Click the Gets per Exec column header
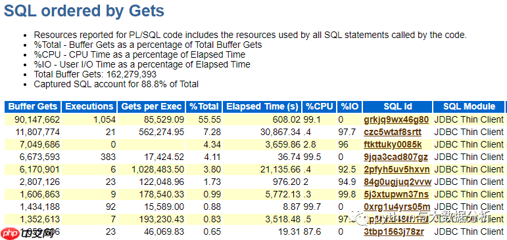Screen dimensions: 507x240 coord(152,107)
